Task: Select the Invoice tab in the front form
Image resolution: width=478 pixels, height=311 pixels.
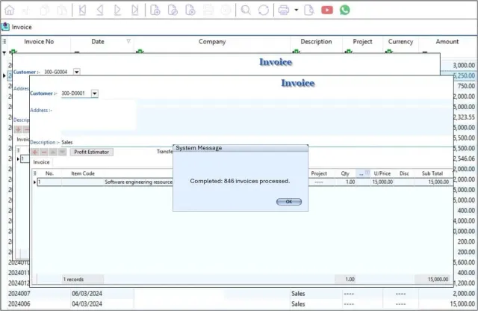Action: pos(41,162)
